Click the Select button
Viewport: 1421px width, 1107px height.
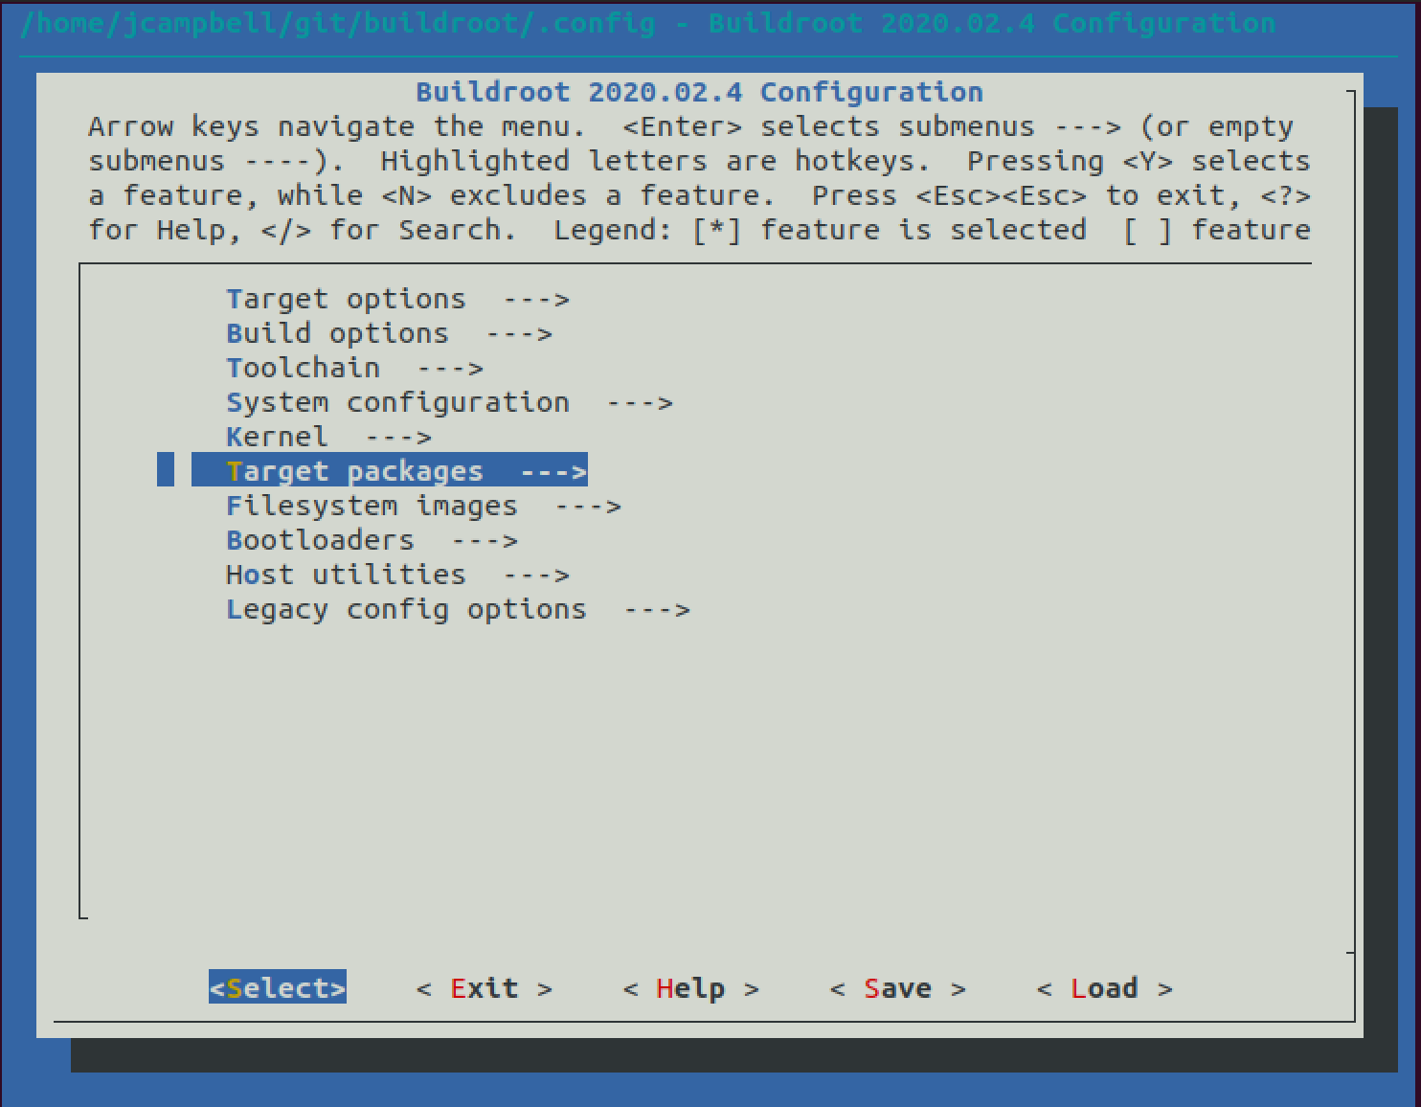278,987
